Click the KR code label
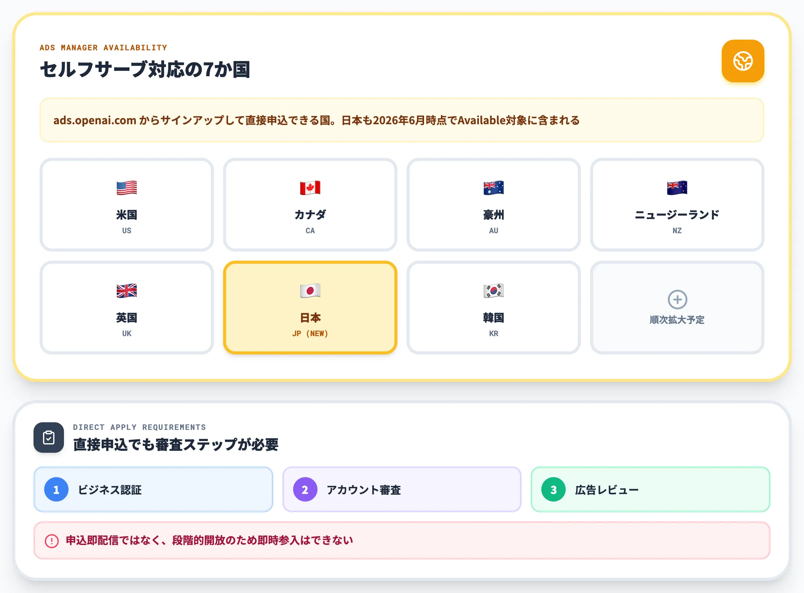The height and width of the screenshot is (593, 804). pyautogui.click(x=494, y=333)
